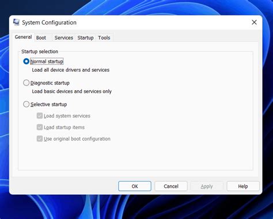The width and height of the screenshot is (273, 219).
Task: Confirm with the OK button
Action: tap(135, 186)
